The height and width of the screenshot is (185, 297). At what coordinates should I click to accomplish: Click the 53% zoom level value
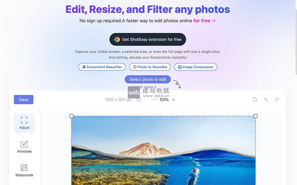click(x=164, y=99)
